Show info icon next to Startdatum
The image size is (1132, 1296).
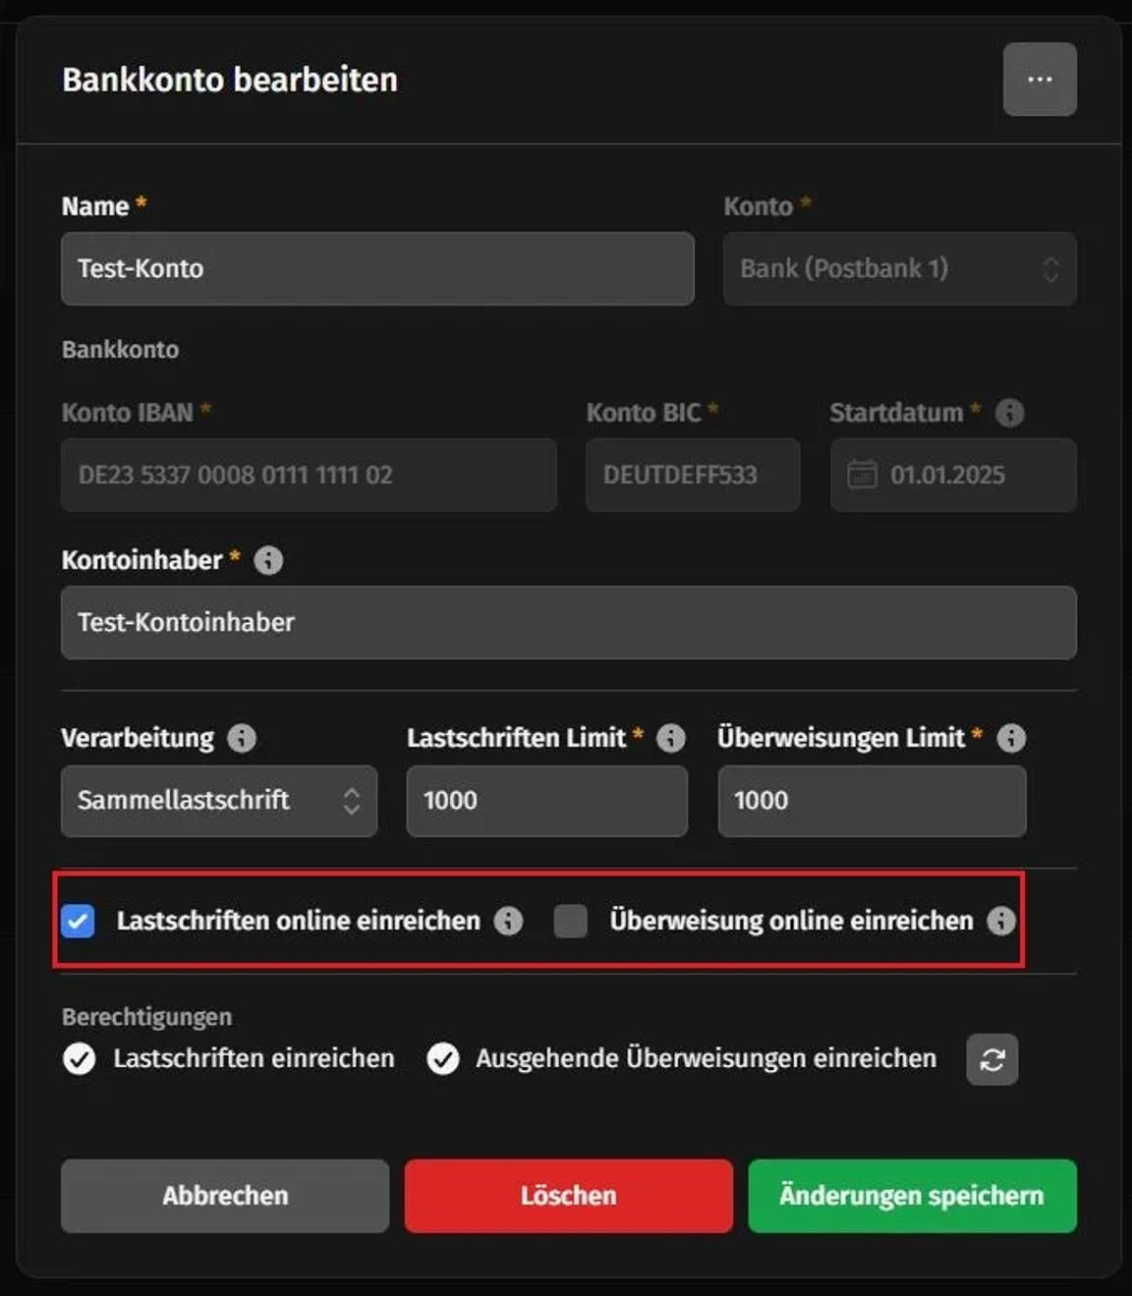1009,413
